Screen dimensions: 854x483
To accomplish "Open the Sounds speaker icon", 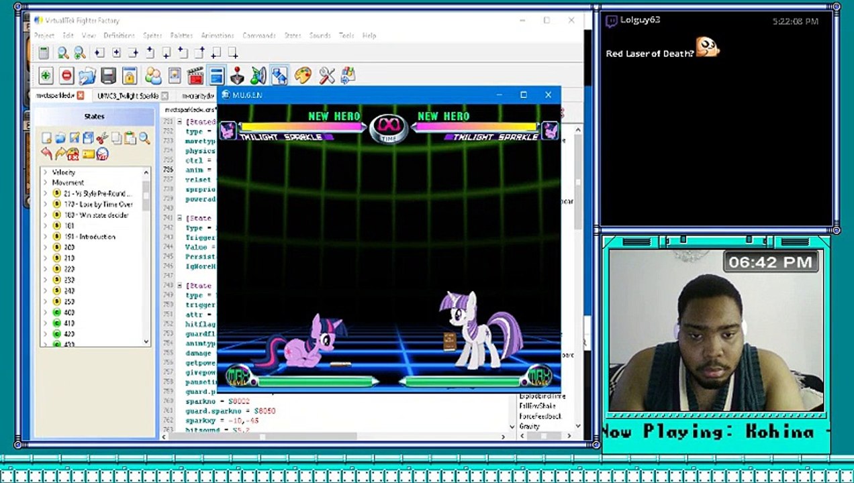I will [x=258, y=75].
